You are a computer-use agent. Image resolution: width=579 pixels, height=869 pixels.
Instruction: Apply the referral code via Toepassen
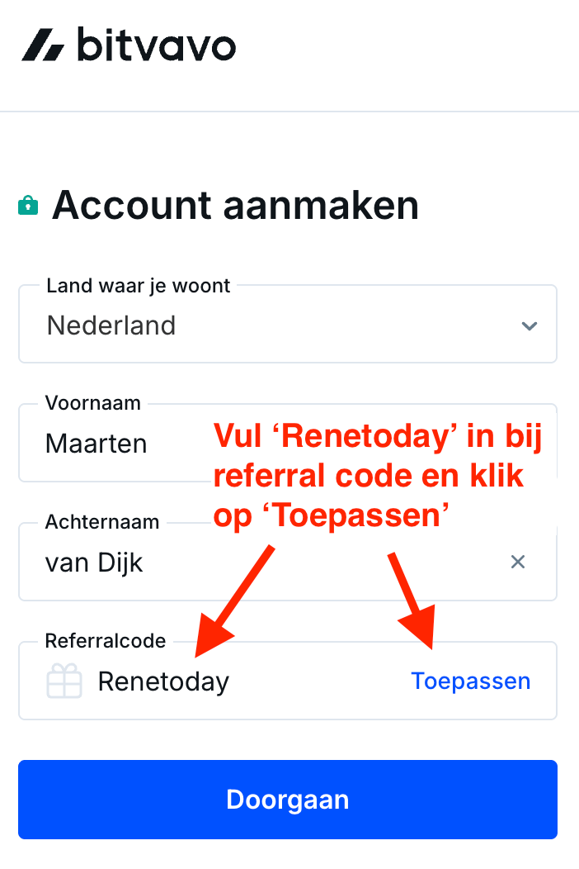(x=471, y=681)
